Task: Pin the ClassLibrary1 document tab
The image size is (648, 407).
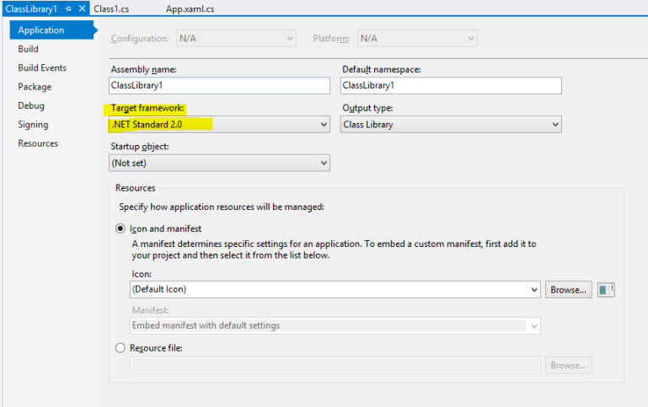Action: click(68, 8)
